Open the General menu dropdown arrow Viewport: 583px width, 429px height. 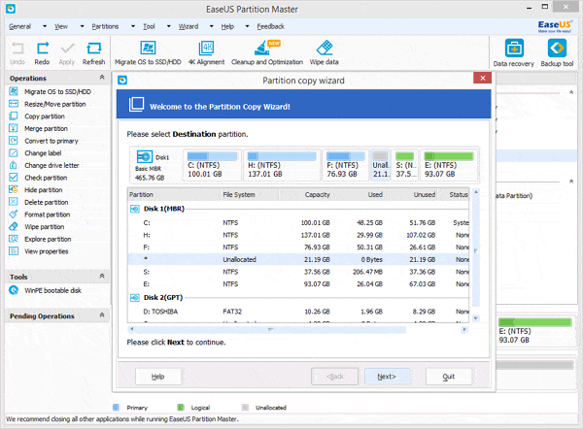click(45, 26)
